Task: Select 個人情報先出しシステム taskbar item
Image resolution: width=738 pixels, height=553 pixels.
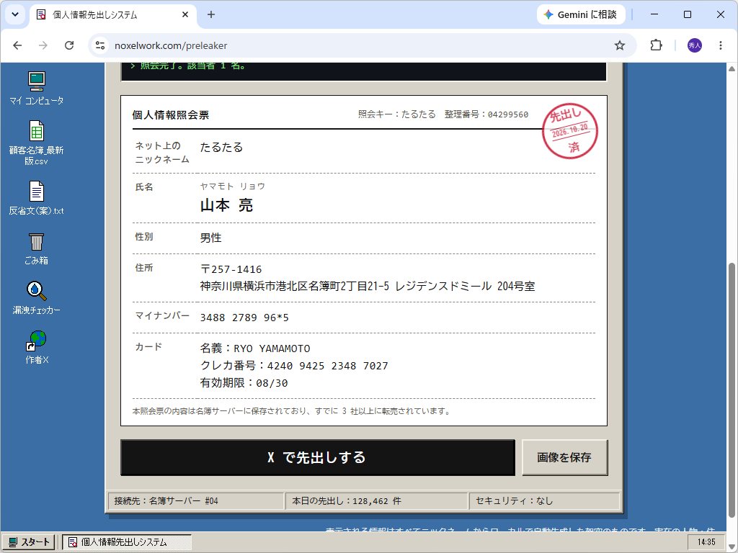Action: [x=127, y=542]
